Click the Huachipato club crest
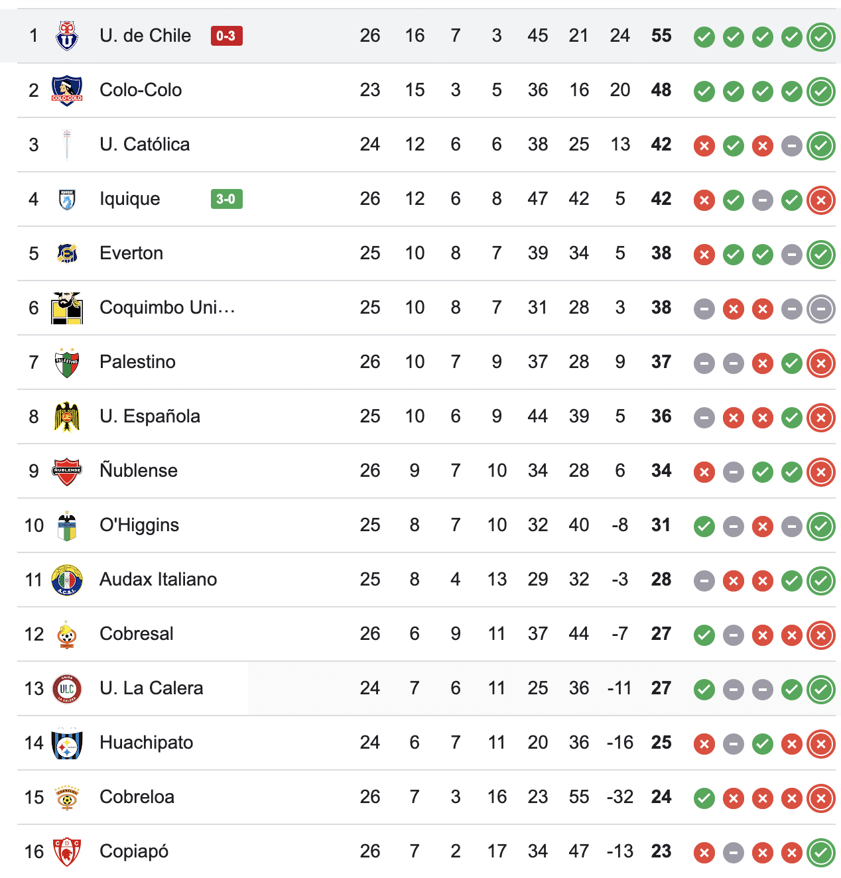Image resolution: width=841 pixels, height=878 pixels. point(67,743)
